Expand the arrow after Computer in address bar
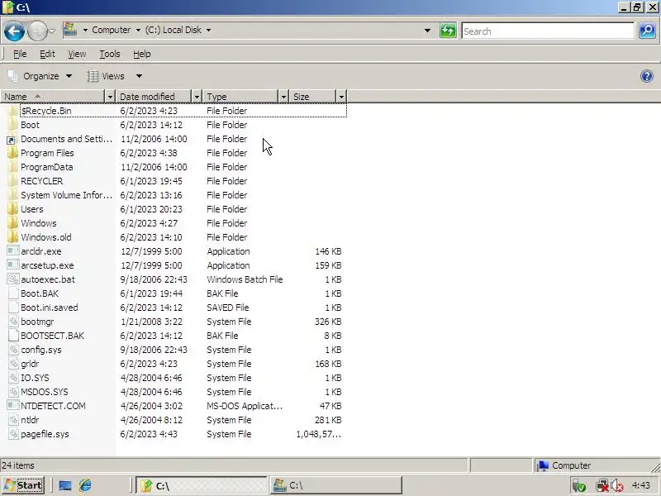661x496 pixels. click(x=138, y=31)
